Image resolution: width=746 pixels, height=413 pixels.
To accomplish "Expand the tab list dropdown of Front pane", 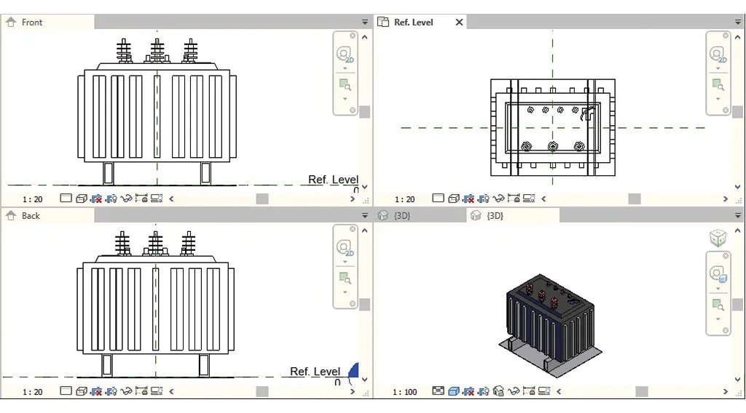I will tap(365, 23).
